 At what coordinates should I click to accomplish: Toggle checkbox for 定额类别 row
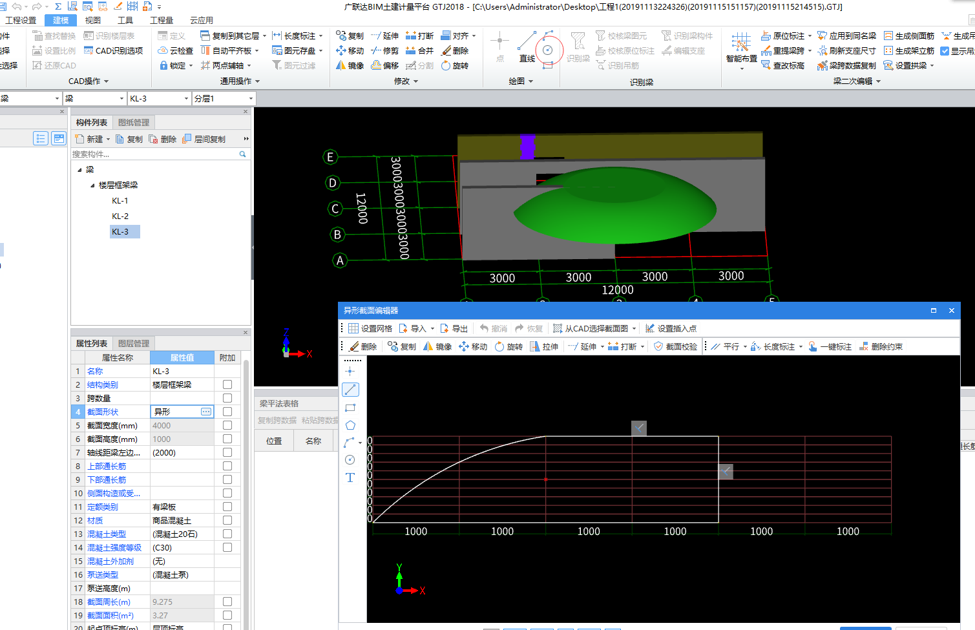coord(227,507)
